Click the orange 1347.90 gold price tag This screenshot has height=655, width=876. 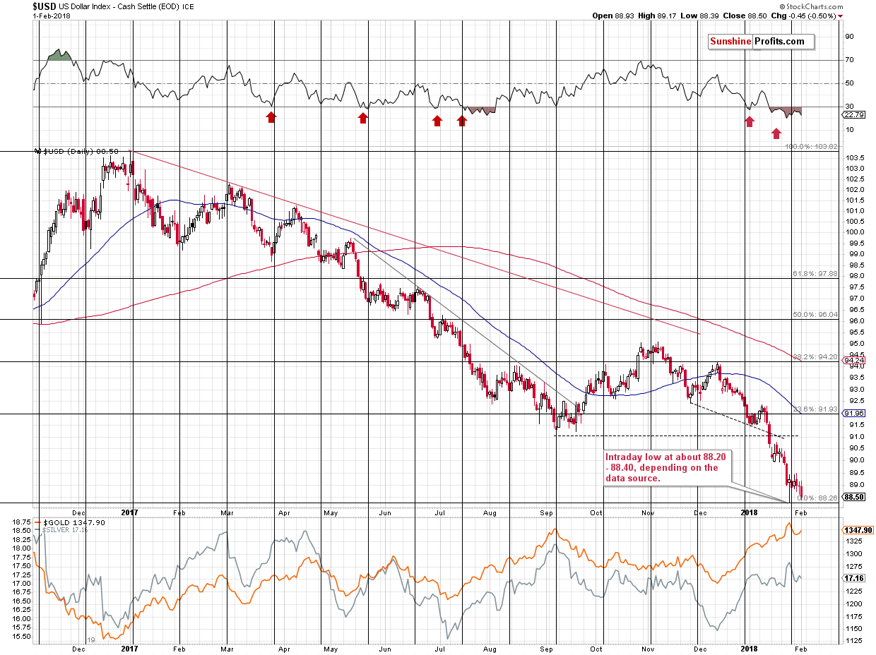pos(858,529)
